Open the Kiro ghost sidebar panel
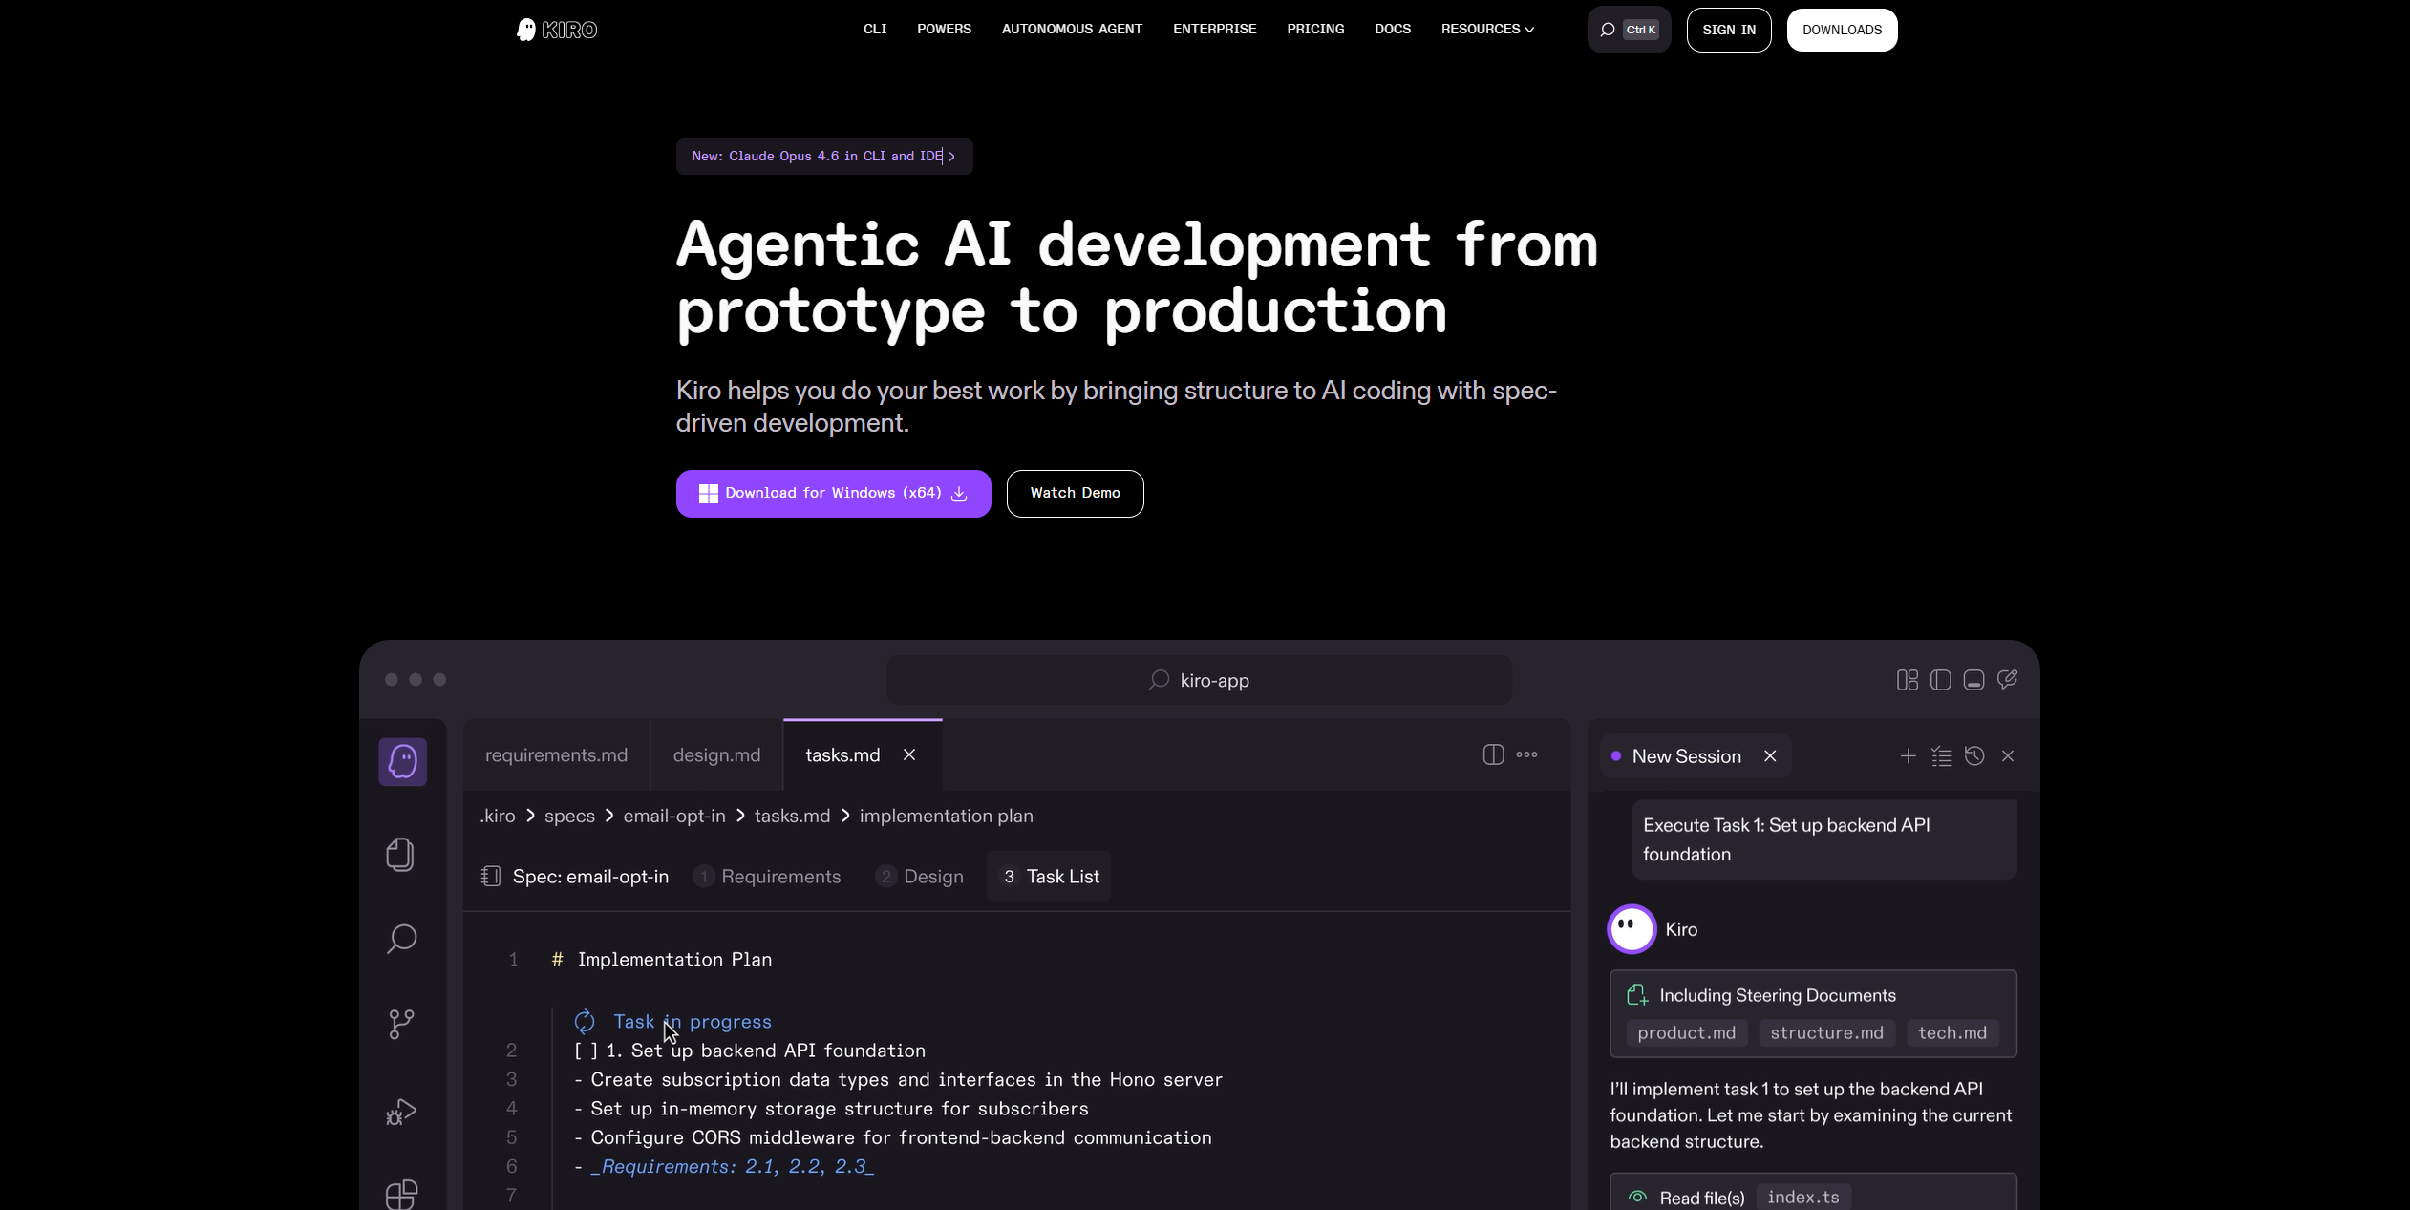 402,761
